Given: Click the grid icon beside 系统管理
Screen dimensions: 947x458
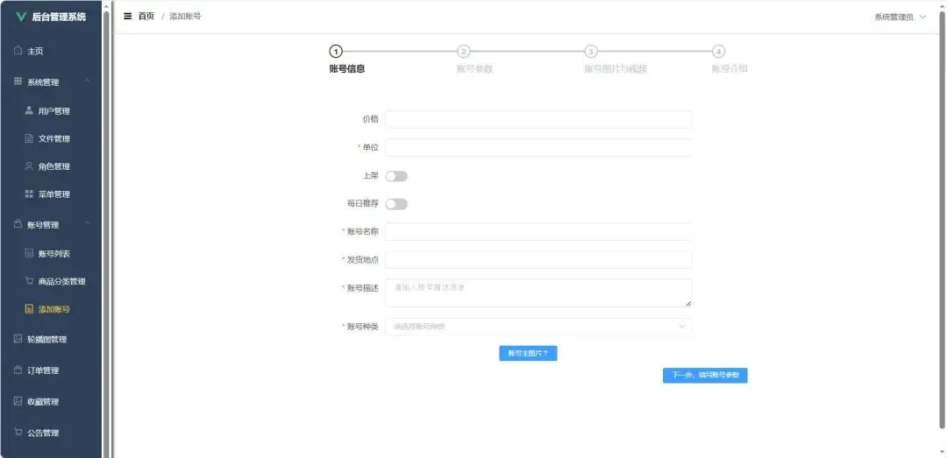Looking at the screenshot, I should [x=18, y=81].
